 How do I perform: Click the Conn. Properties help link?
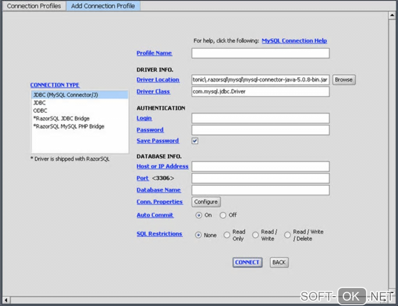click(160, 202)
